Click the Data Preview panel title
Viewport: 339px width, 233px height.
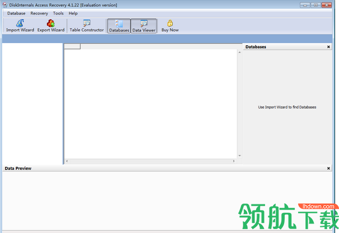[x=18, y=169]
